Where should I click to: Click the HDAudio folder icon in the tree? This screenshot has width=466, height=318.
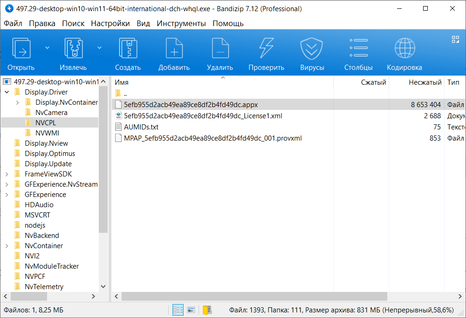point(18,204)
